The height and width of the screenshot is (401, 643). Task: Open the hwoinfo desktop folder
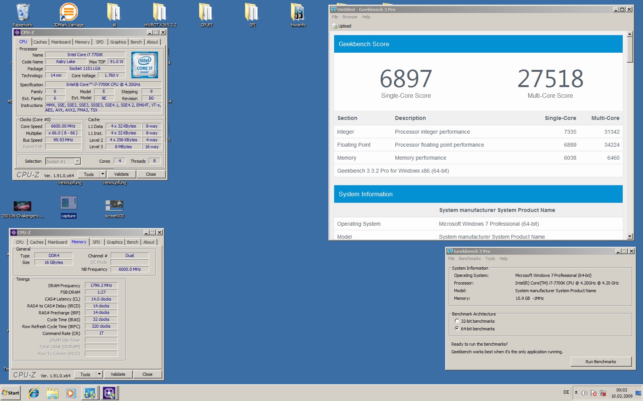tap(298, 15)
